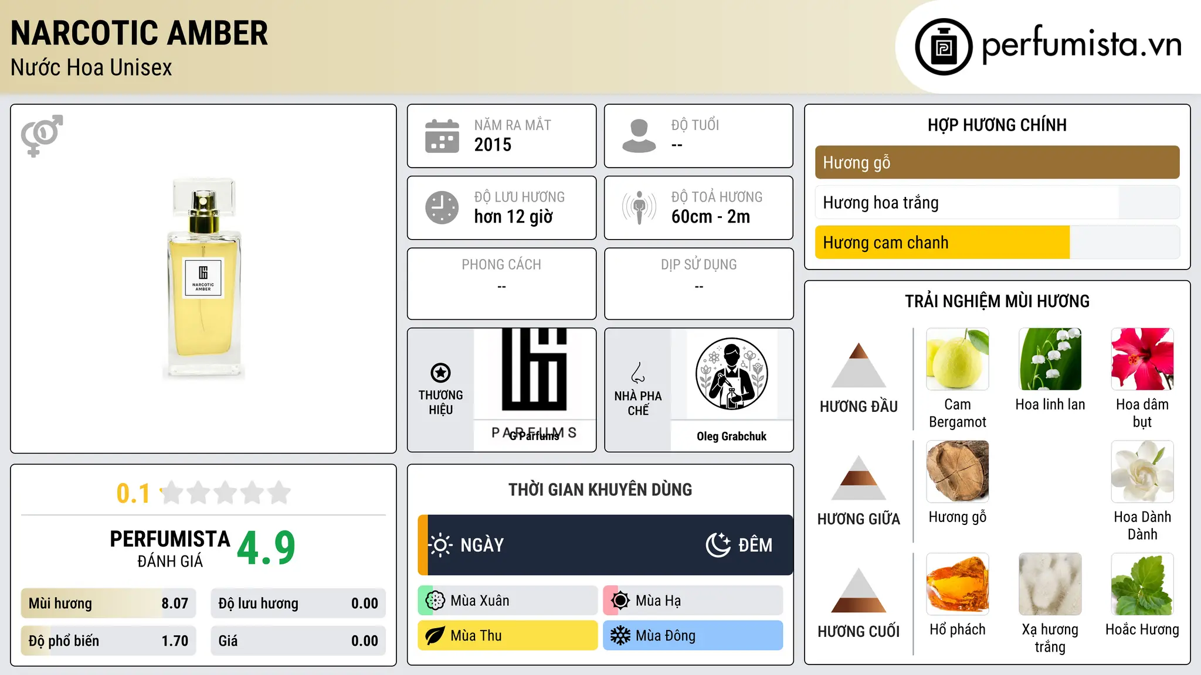Click the Hương đầu pyramid icon
The height and width of the screenshot is (675, 1201).
[x=859, y=365]
